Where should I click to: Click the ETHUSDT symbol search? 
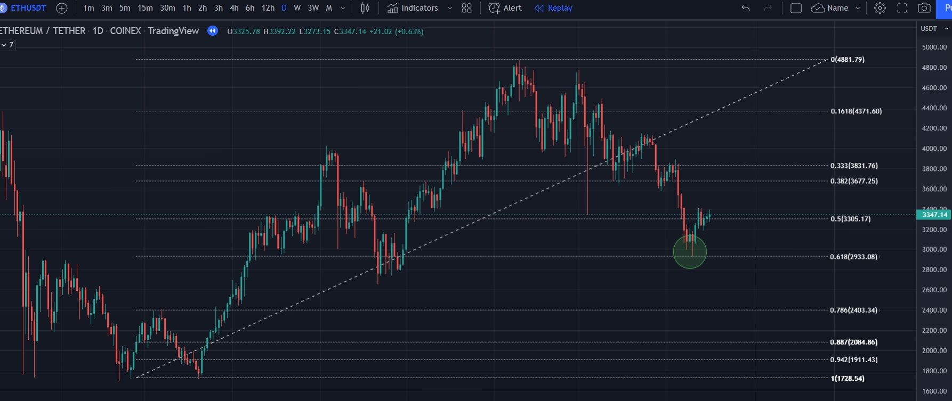28,8
